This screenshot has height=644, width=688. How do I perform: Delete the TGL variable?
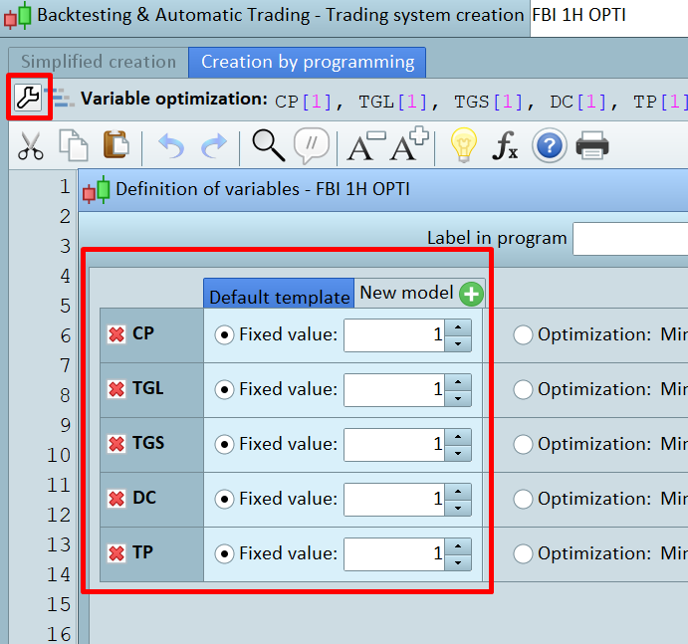click(x=116, y=389)
